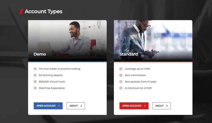Click the Standard card photo
This screenshot has width=212, height=123.
153,41
